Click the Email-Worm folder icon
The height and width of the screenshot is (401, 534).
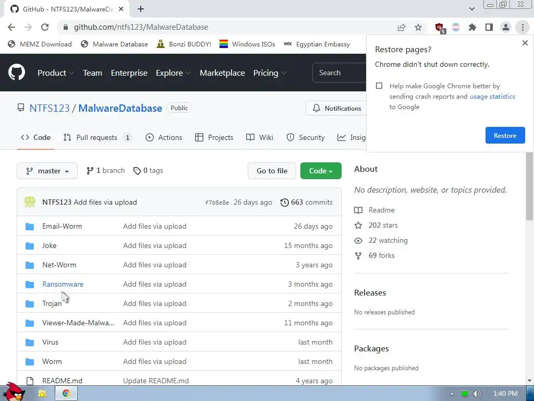pos(30,227)
